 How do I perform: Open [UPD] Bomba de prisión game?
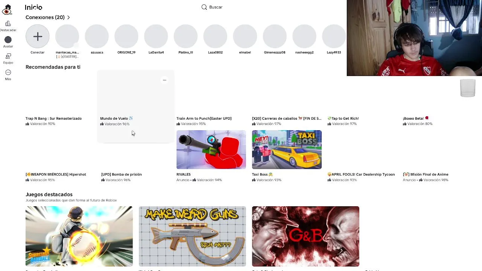point(121,175)
